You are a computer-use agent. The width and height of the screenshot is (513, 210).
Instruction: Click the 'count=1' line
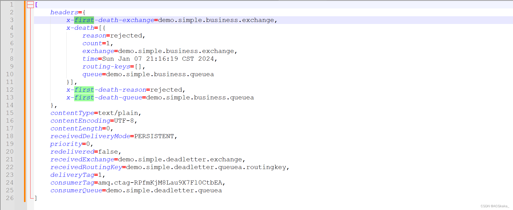[98, 43]
